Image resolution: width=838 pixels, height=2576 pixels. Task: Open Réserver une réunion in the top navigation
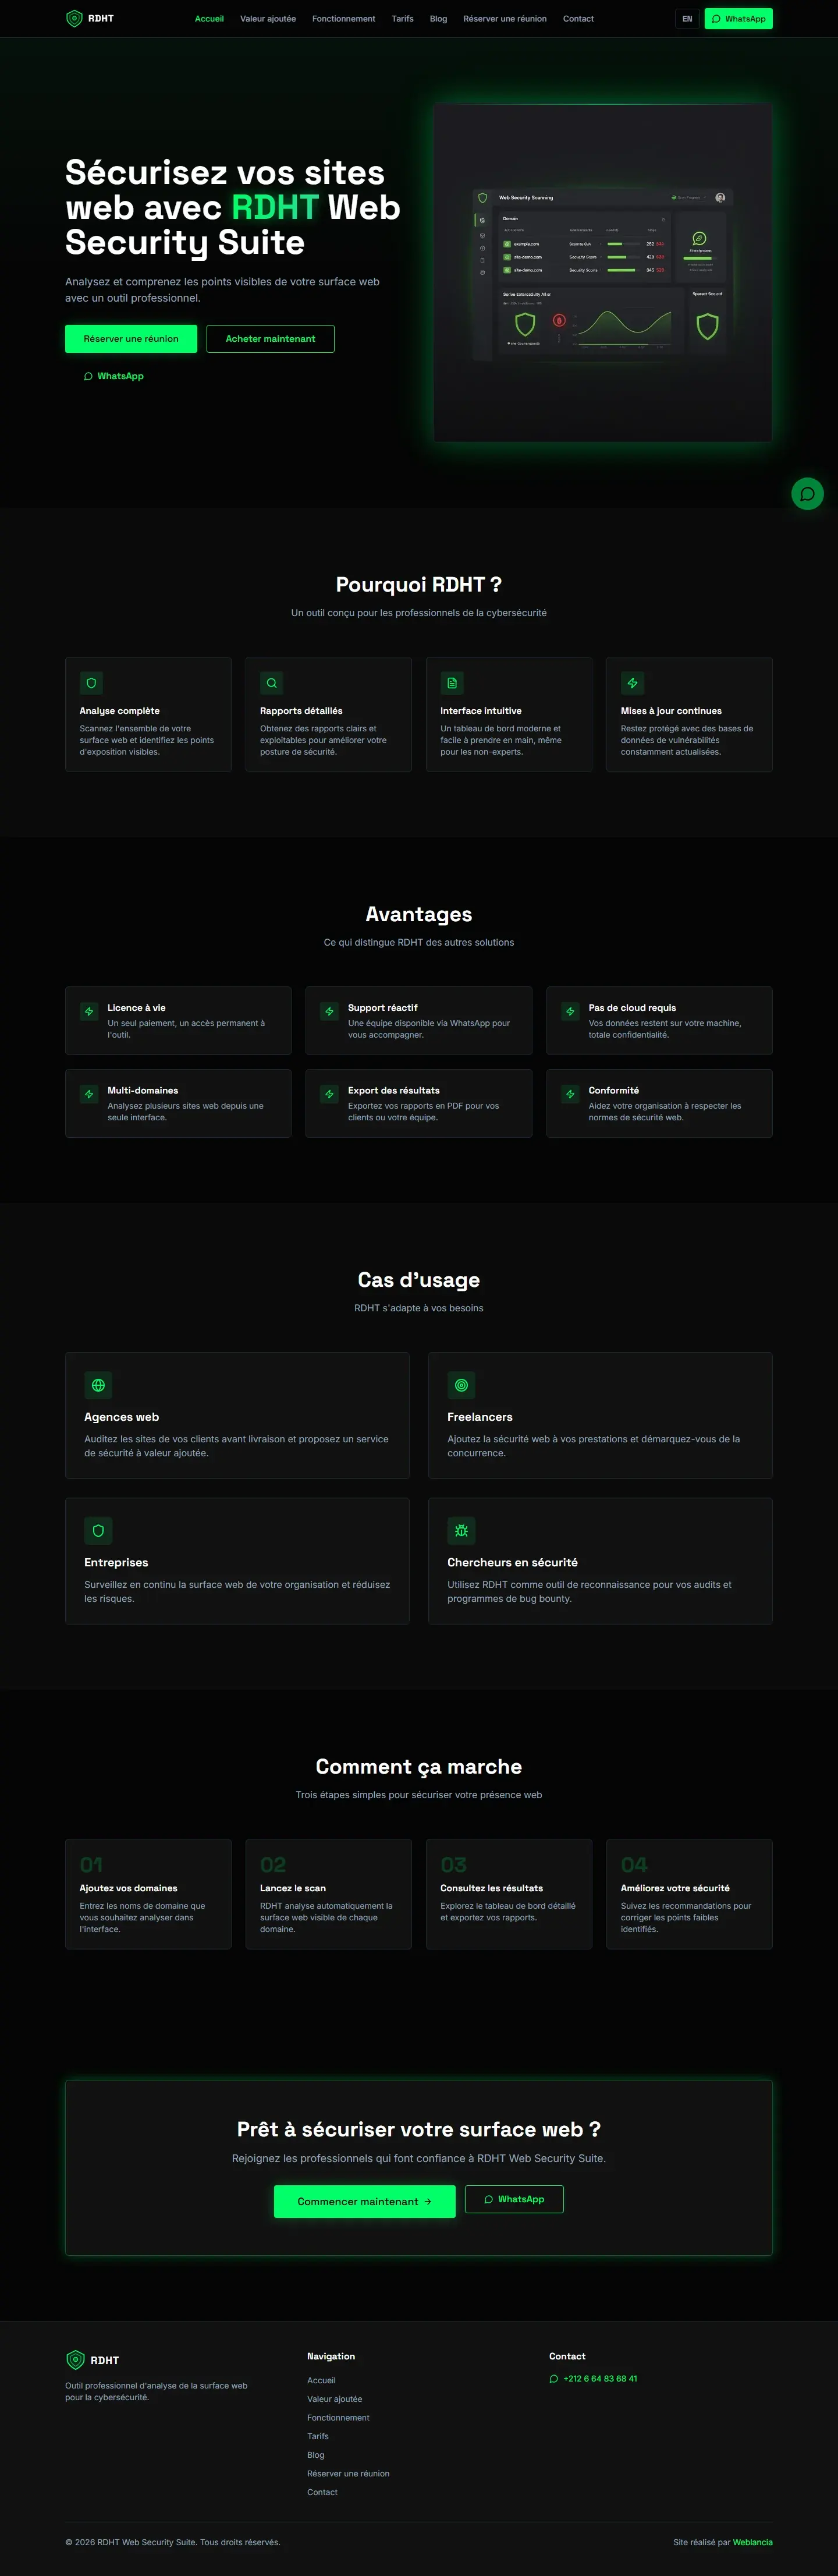tap(505, 19)
